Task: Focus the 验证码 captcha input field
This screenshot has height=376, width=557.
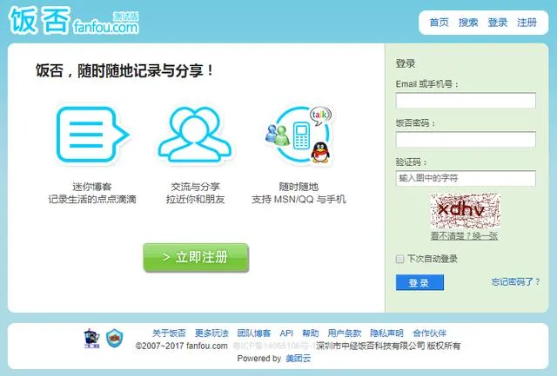Action: (x=466, y=178)
